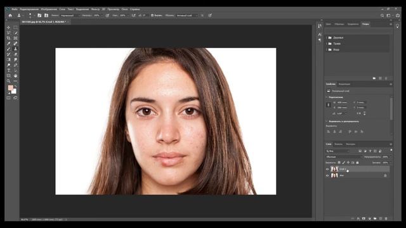Switch to the Каналы tab

click(x=338, y=144)
